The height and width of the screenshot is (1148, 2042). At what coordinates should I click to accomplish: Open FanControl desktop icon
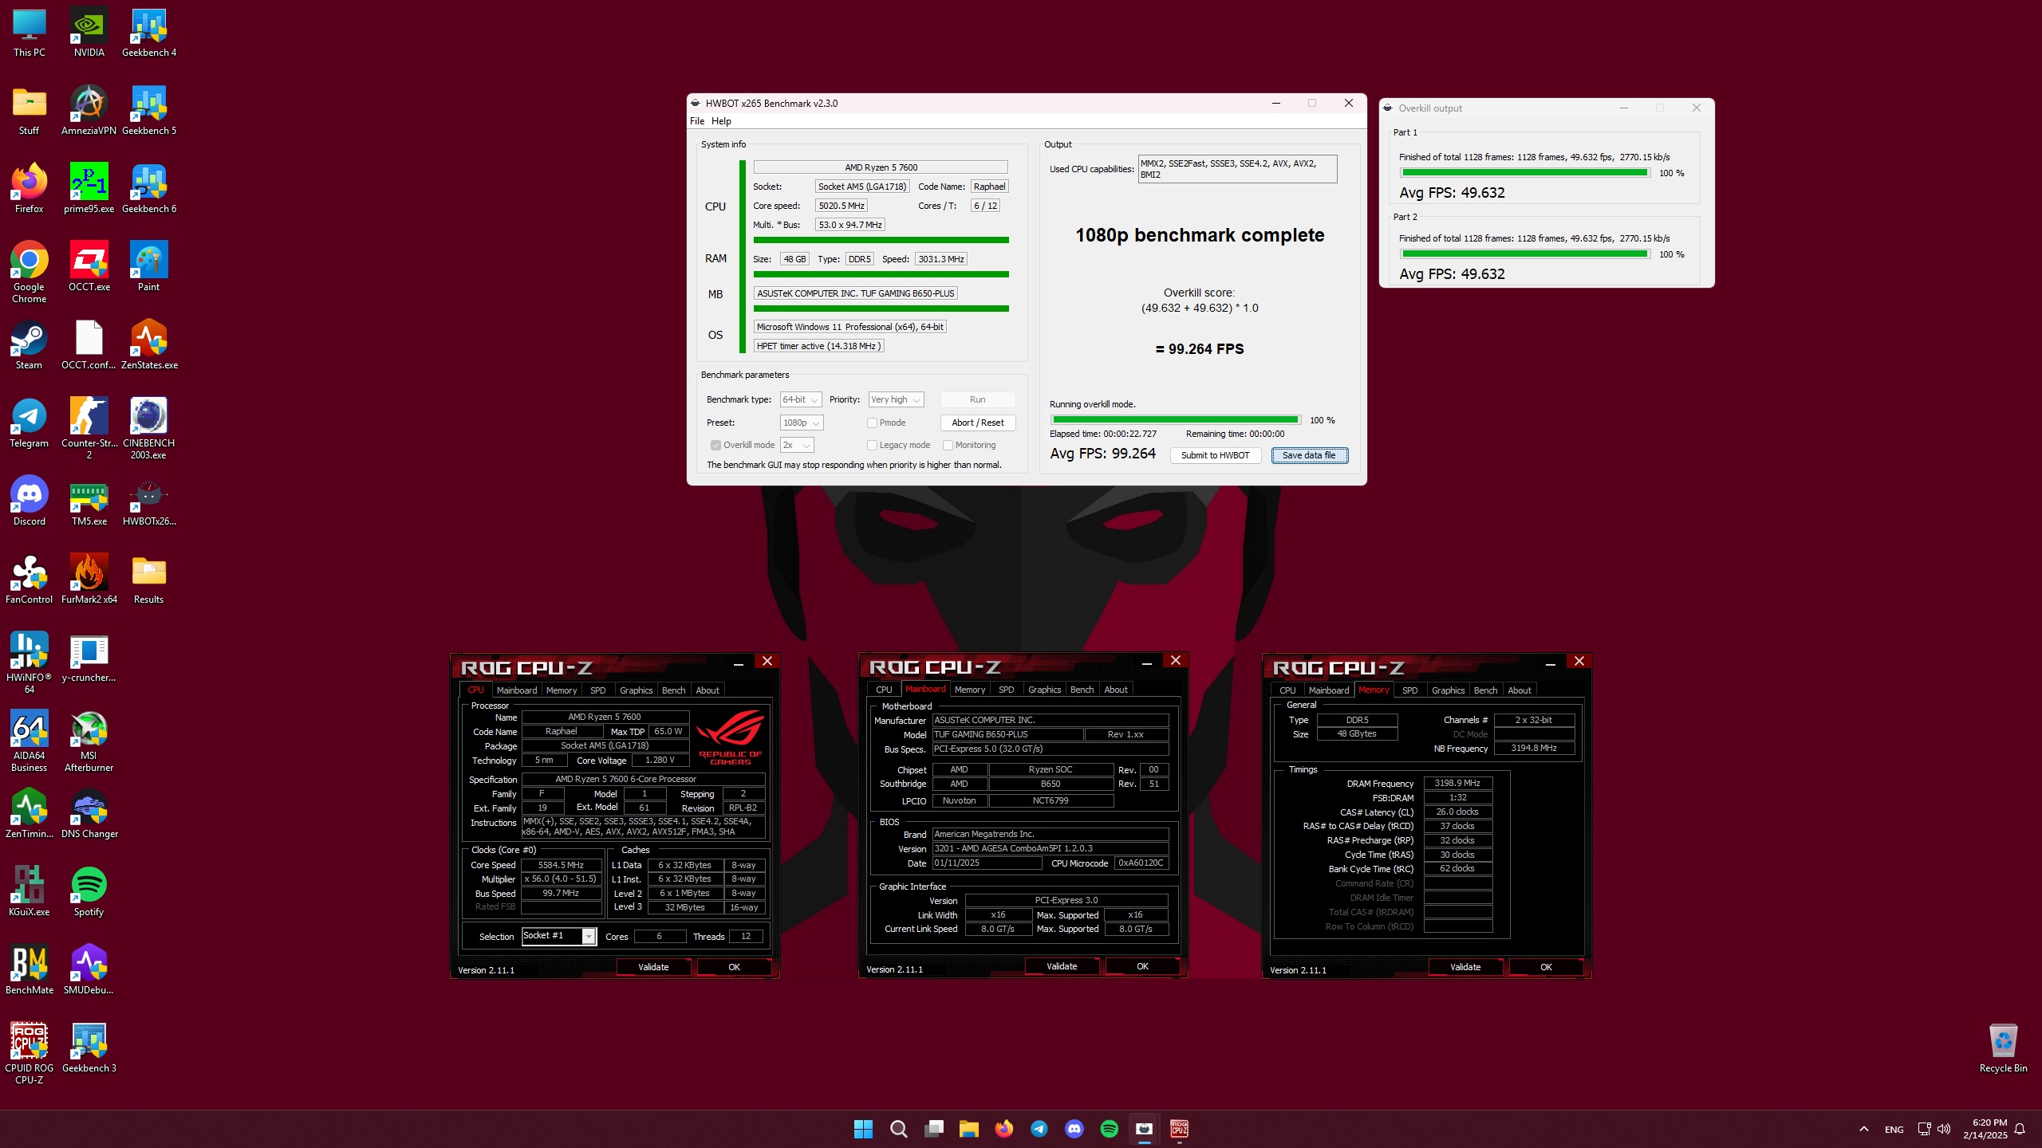pyautogui.click(x=30, y=579)
